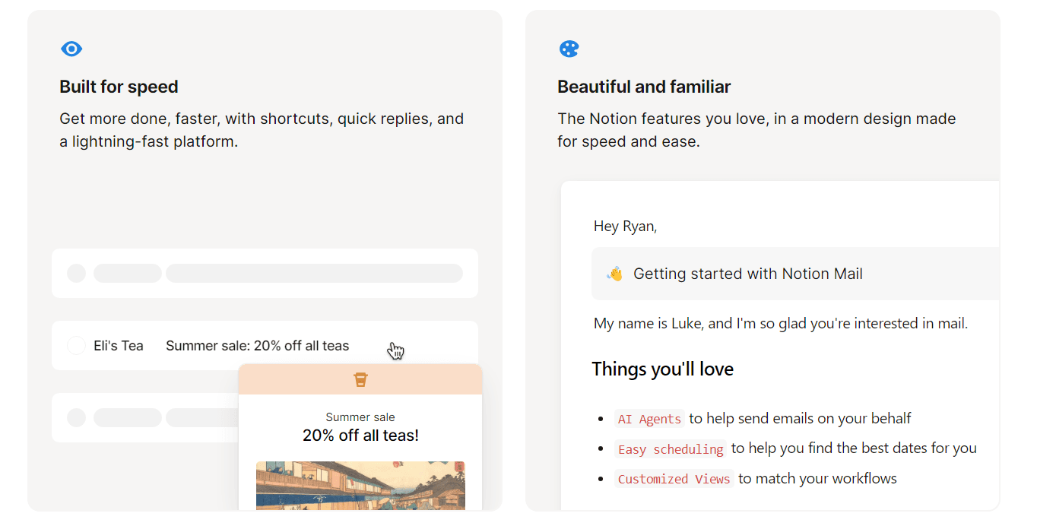This screenshot has height=526, width=1037.
Task: Click the "Customized Views" tag
Action: (674, 479)
